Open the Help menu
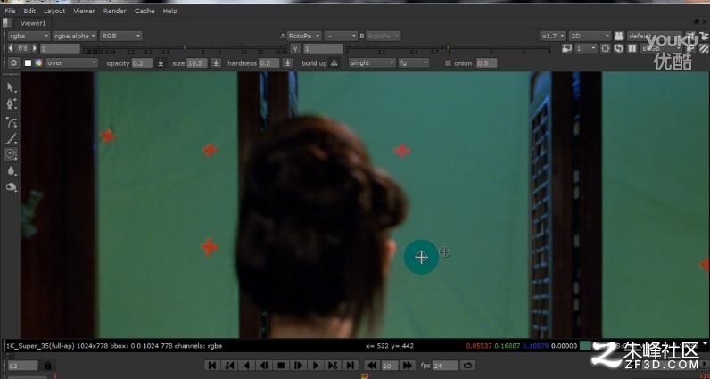Image resolution: width=710 pixels, height=379 pixels. coord(169,11)
